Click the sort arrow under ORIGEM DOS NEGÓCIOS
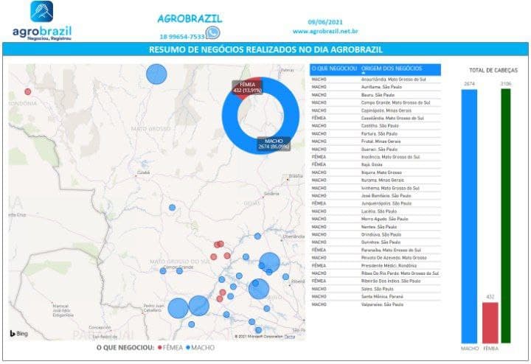 (364, 73)
